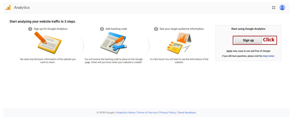Click 'See your target audience information' heading
Screen dimensions: 295x120
(x=182, y=29)
